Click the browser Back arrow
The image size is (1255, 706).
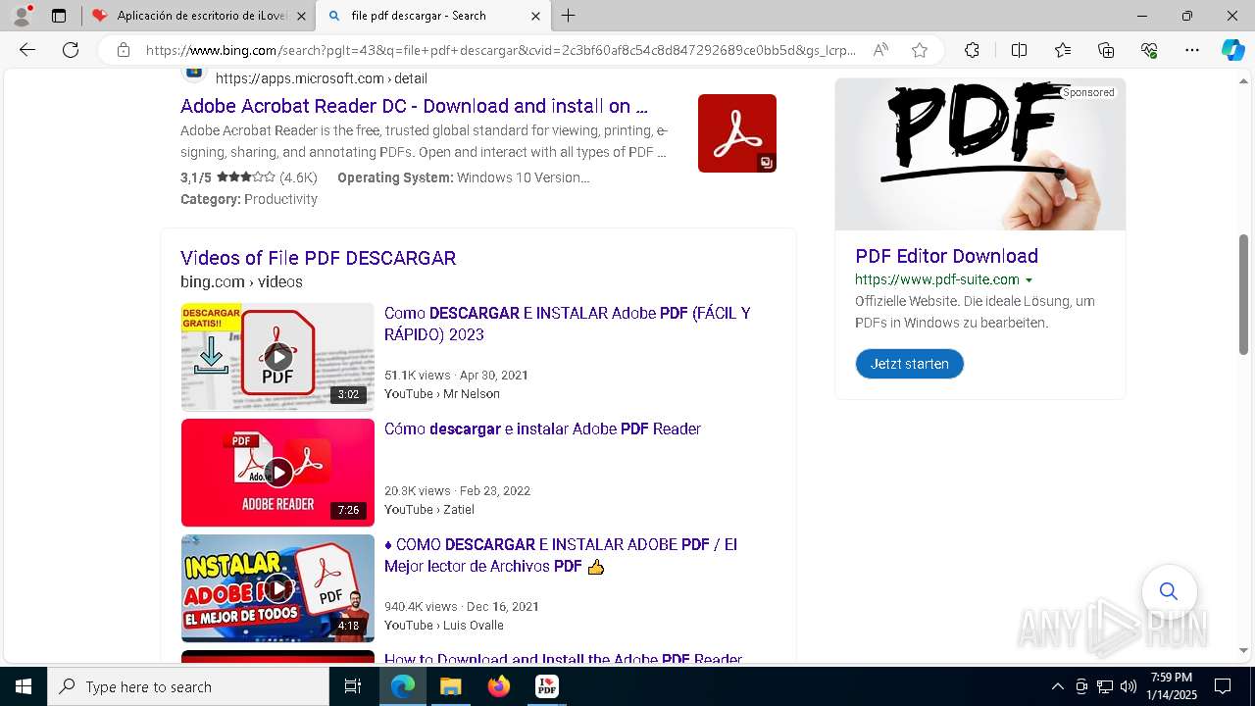[27, 50]
